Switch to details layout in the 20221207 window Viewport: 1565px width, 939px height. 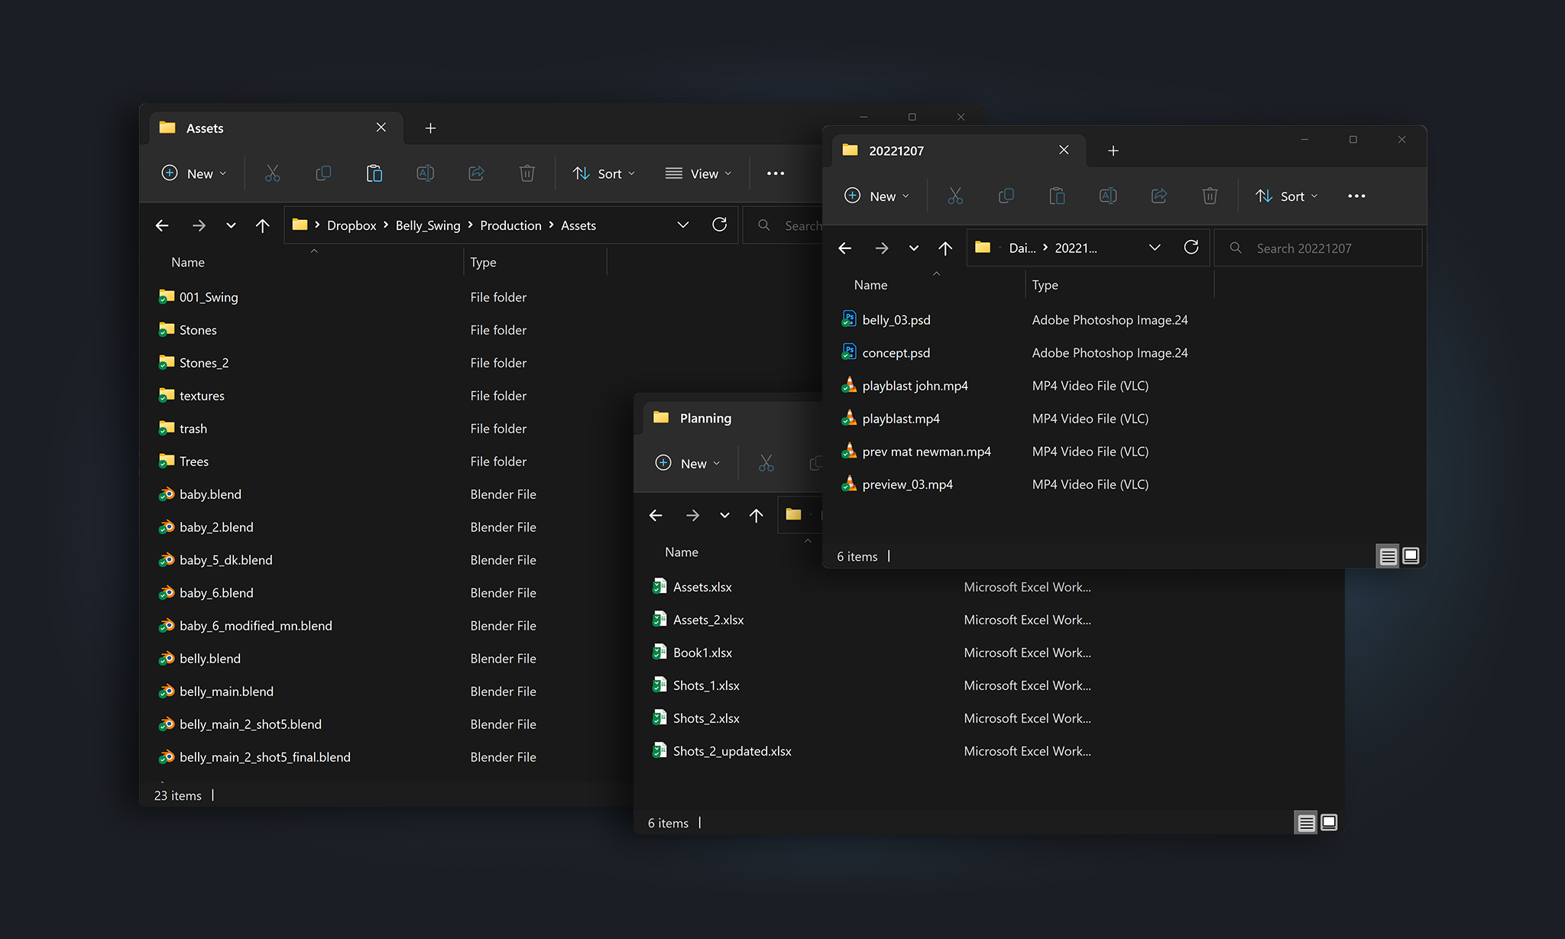[1387, 556]
